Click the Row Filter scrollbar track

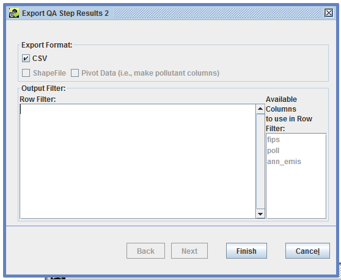click(260, 162)
